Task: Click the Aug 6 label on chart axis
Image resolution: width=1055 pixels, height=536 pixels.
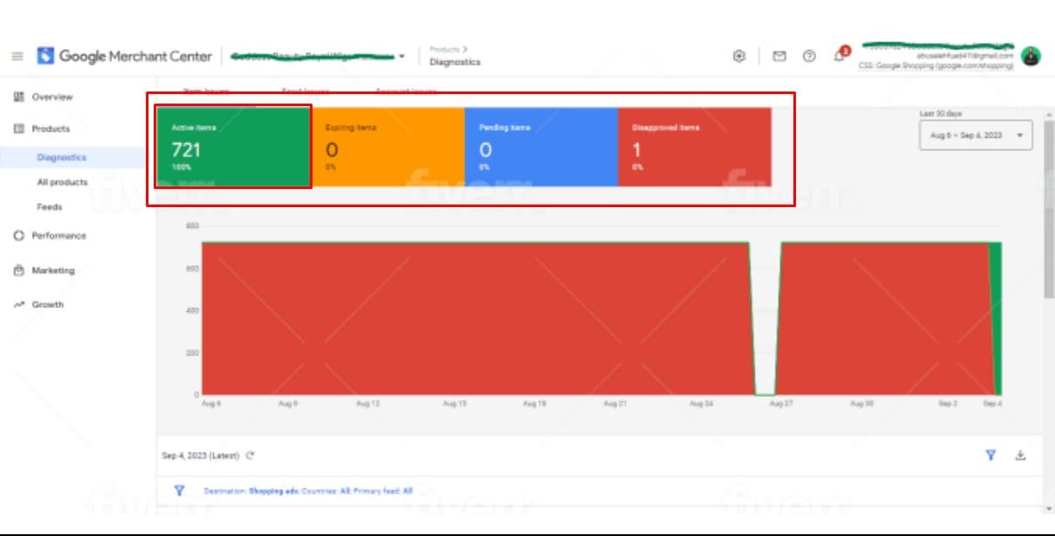Action: [212, 403]
